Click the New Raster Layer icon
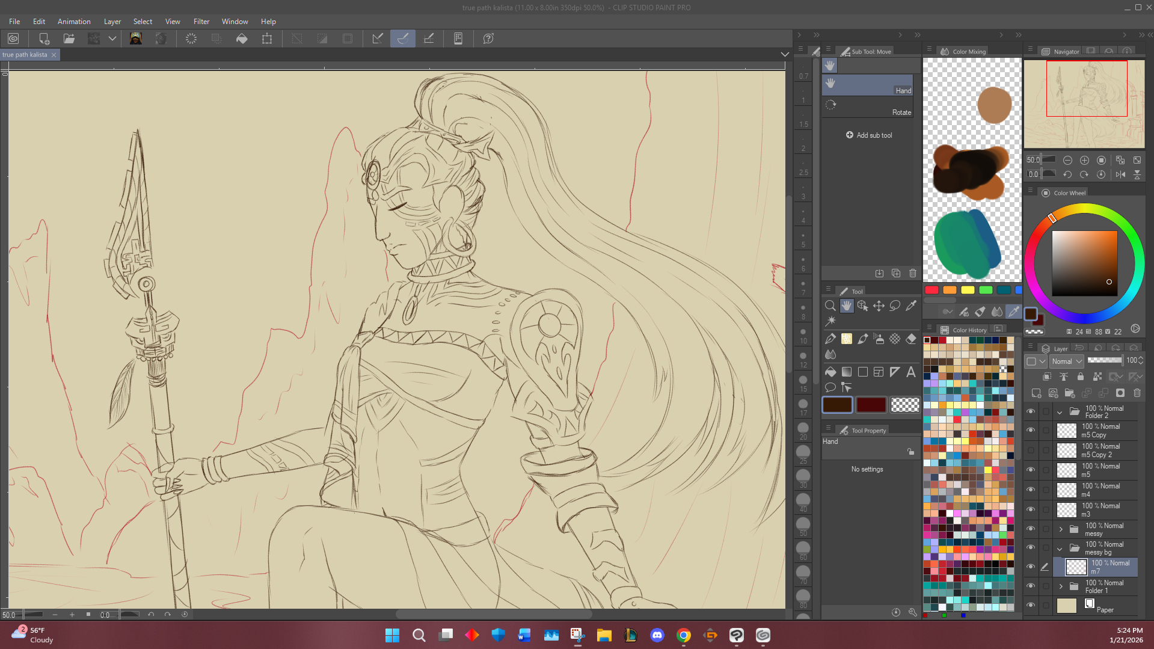Image resolution: width=1154 pixels, height=649 pixels. pos(1036,393)
